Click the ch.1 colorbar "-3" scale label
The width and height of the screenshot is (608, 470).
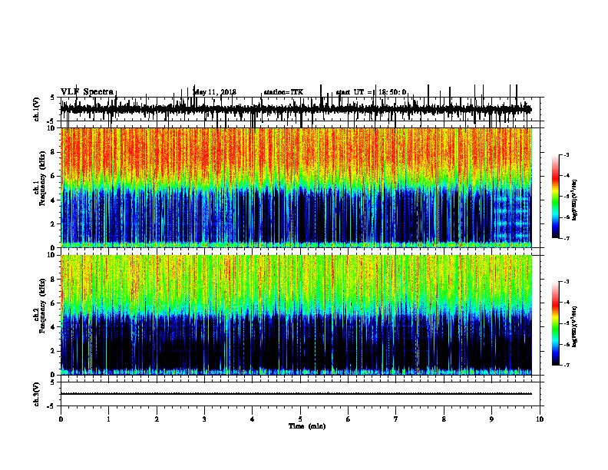click(566, 155)
